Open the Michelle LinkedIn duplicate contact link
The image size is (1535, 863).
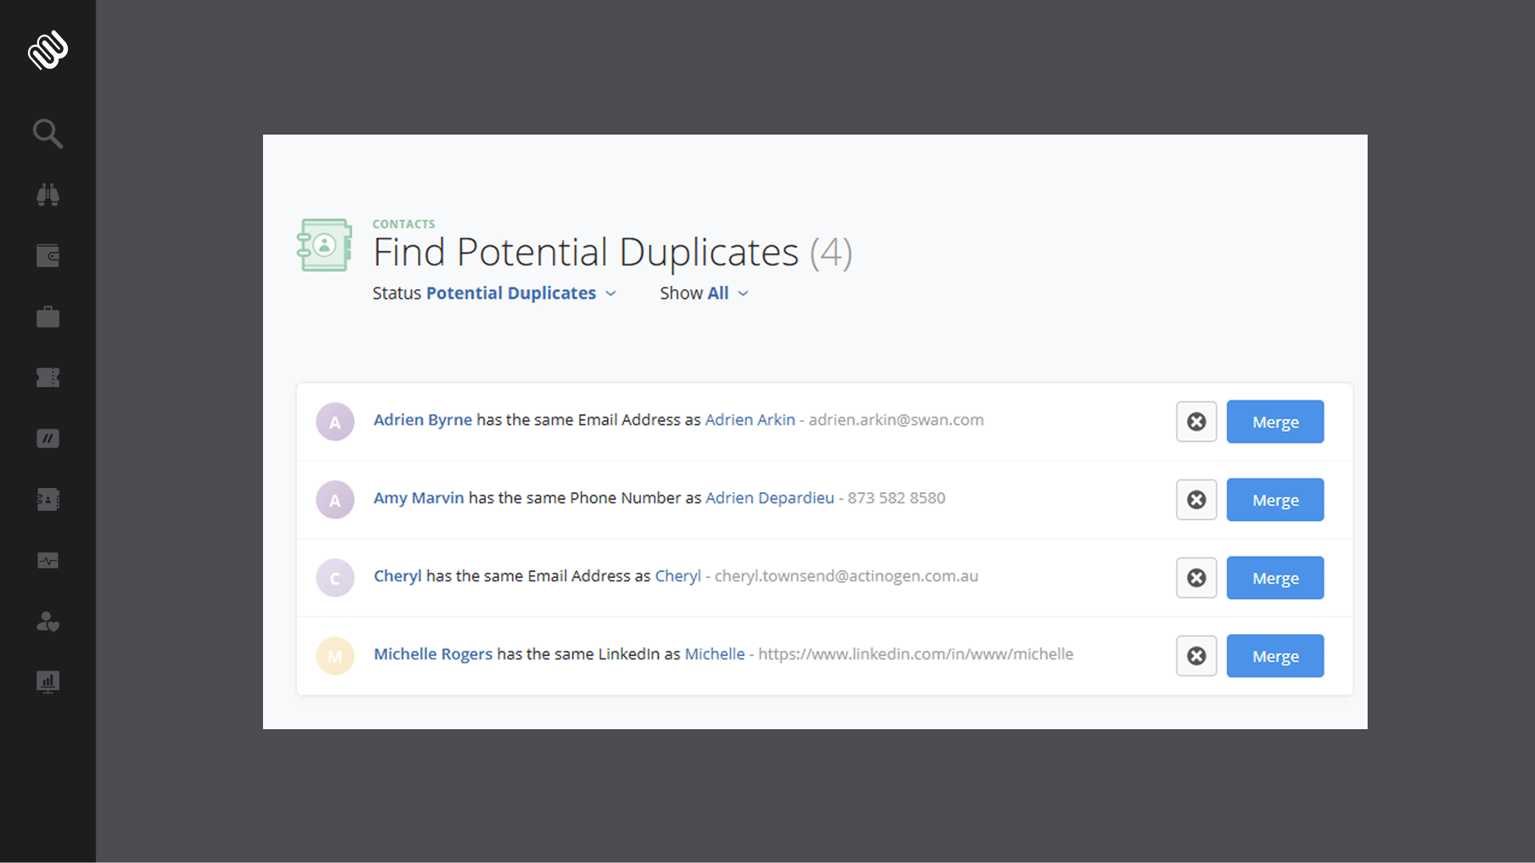(x=714, y=653)
